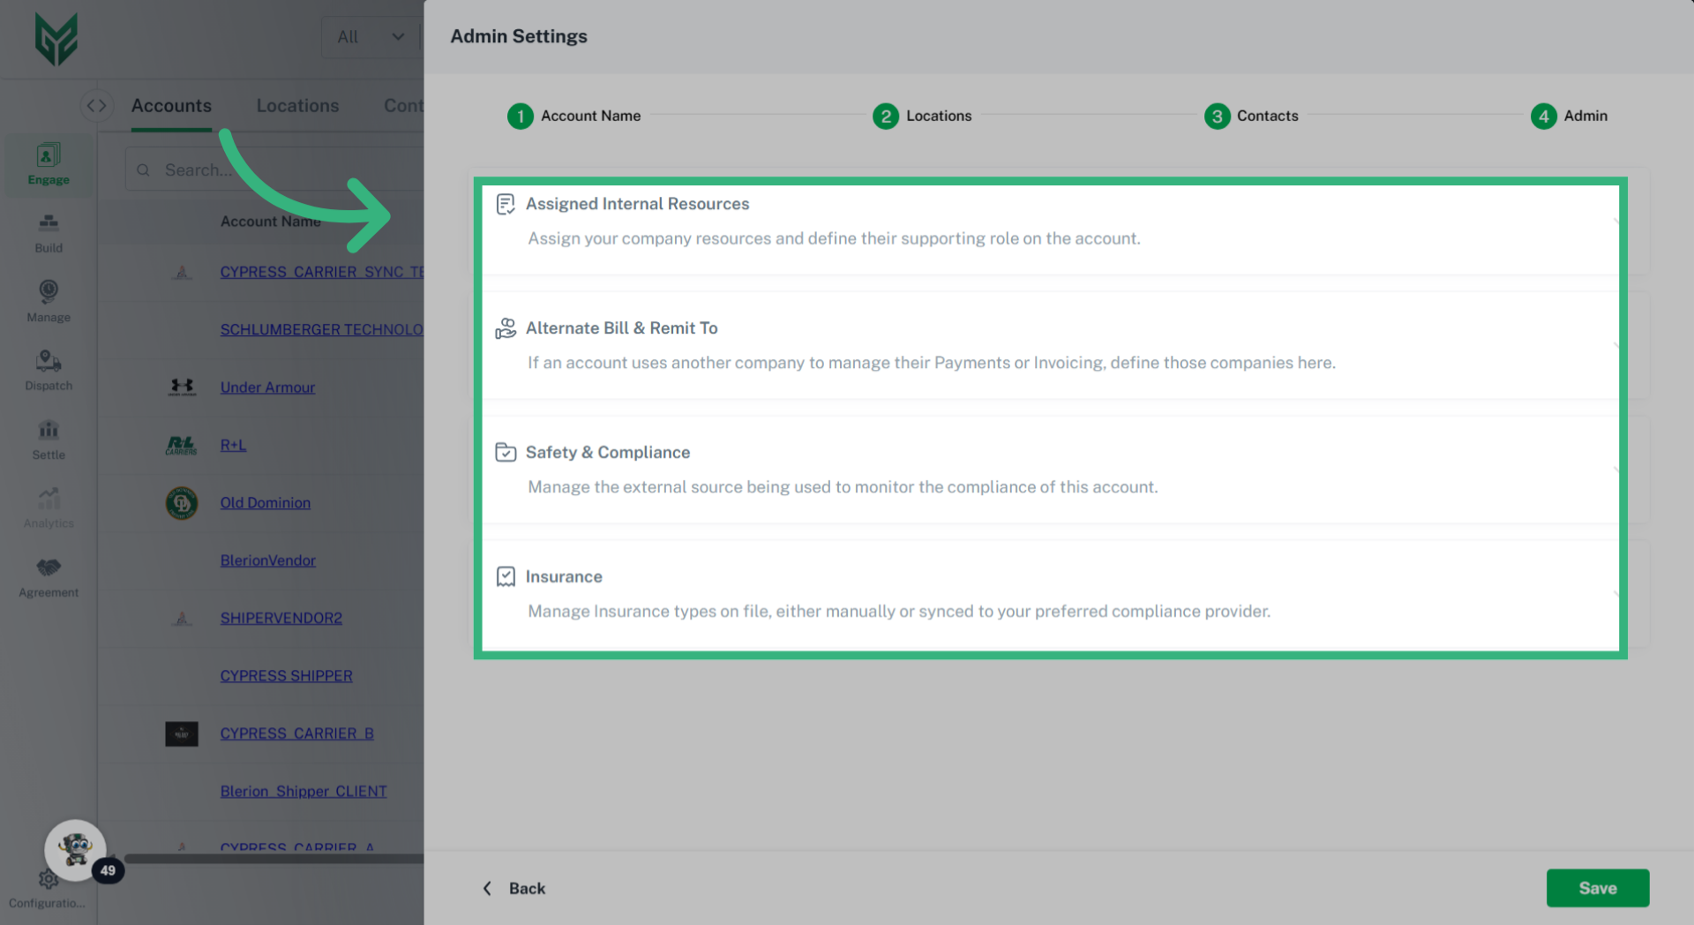1694x925 pixels.
Task: Select the Manage icon in the sidebar
Action: 48,300
